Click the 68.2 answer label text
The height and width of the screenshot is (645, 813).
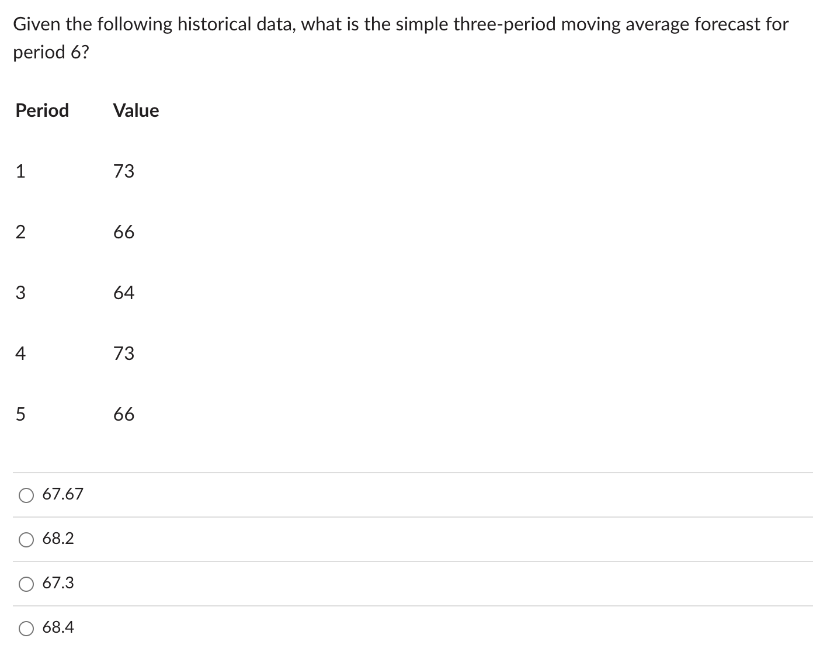click(58, 539)
